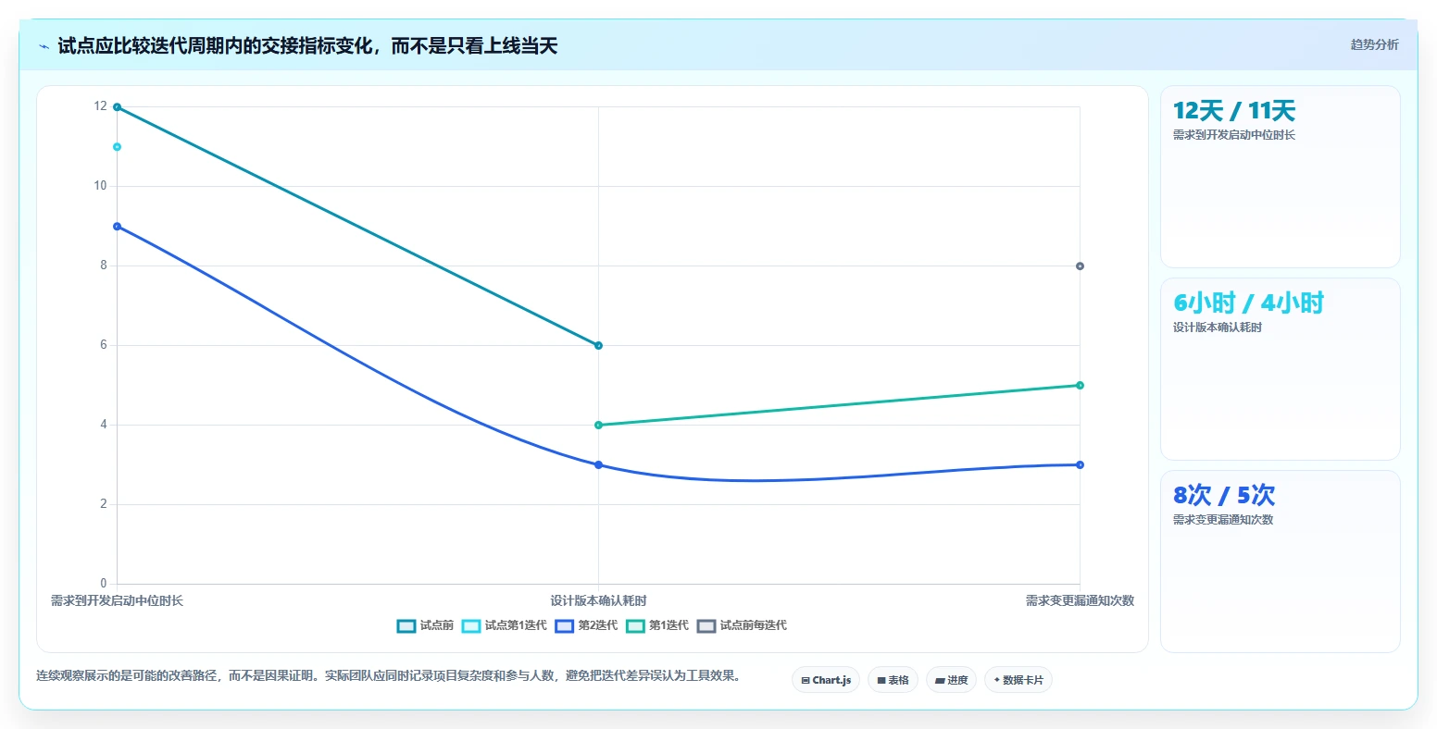Click the footnote text starting 连续观察展示的是
The height and width of the screenshot is (729, 1437).
388,676
